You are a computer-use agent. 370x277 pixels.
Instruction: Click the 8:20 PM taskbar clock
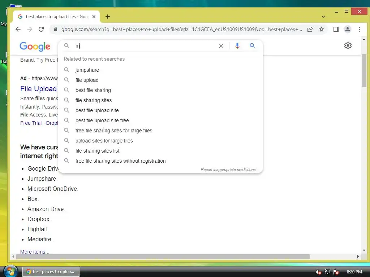tap(354, 272)
